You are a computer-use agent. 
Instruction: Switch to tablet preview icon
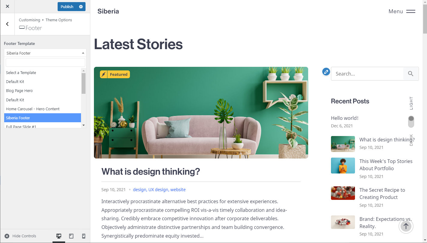71,236
